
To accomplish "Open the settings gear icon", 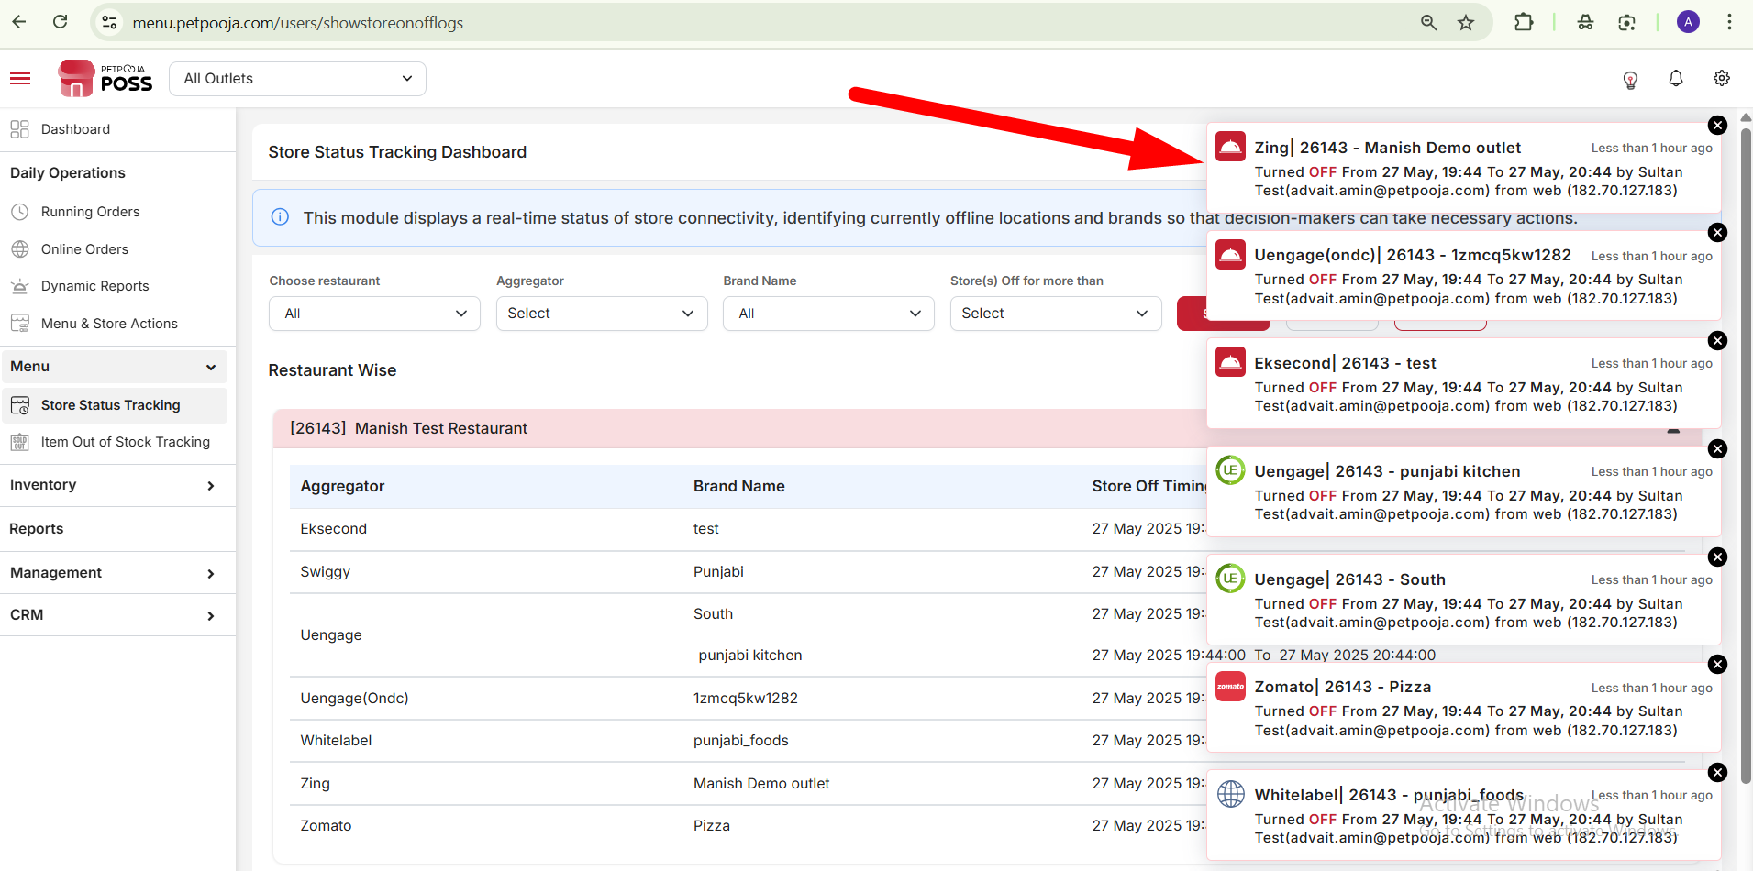I will [1722, 79].
